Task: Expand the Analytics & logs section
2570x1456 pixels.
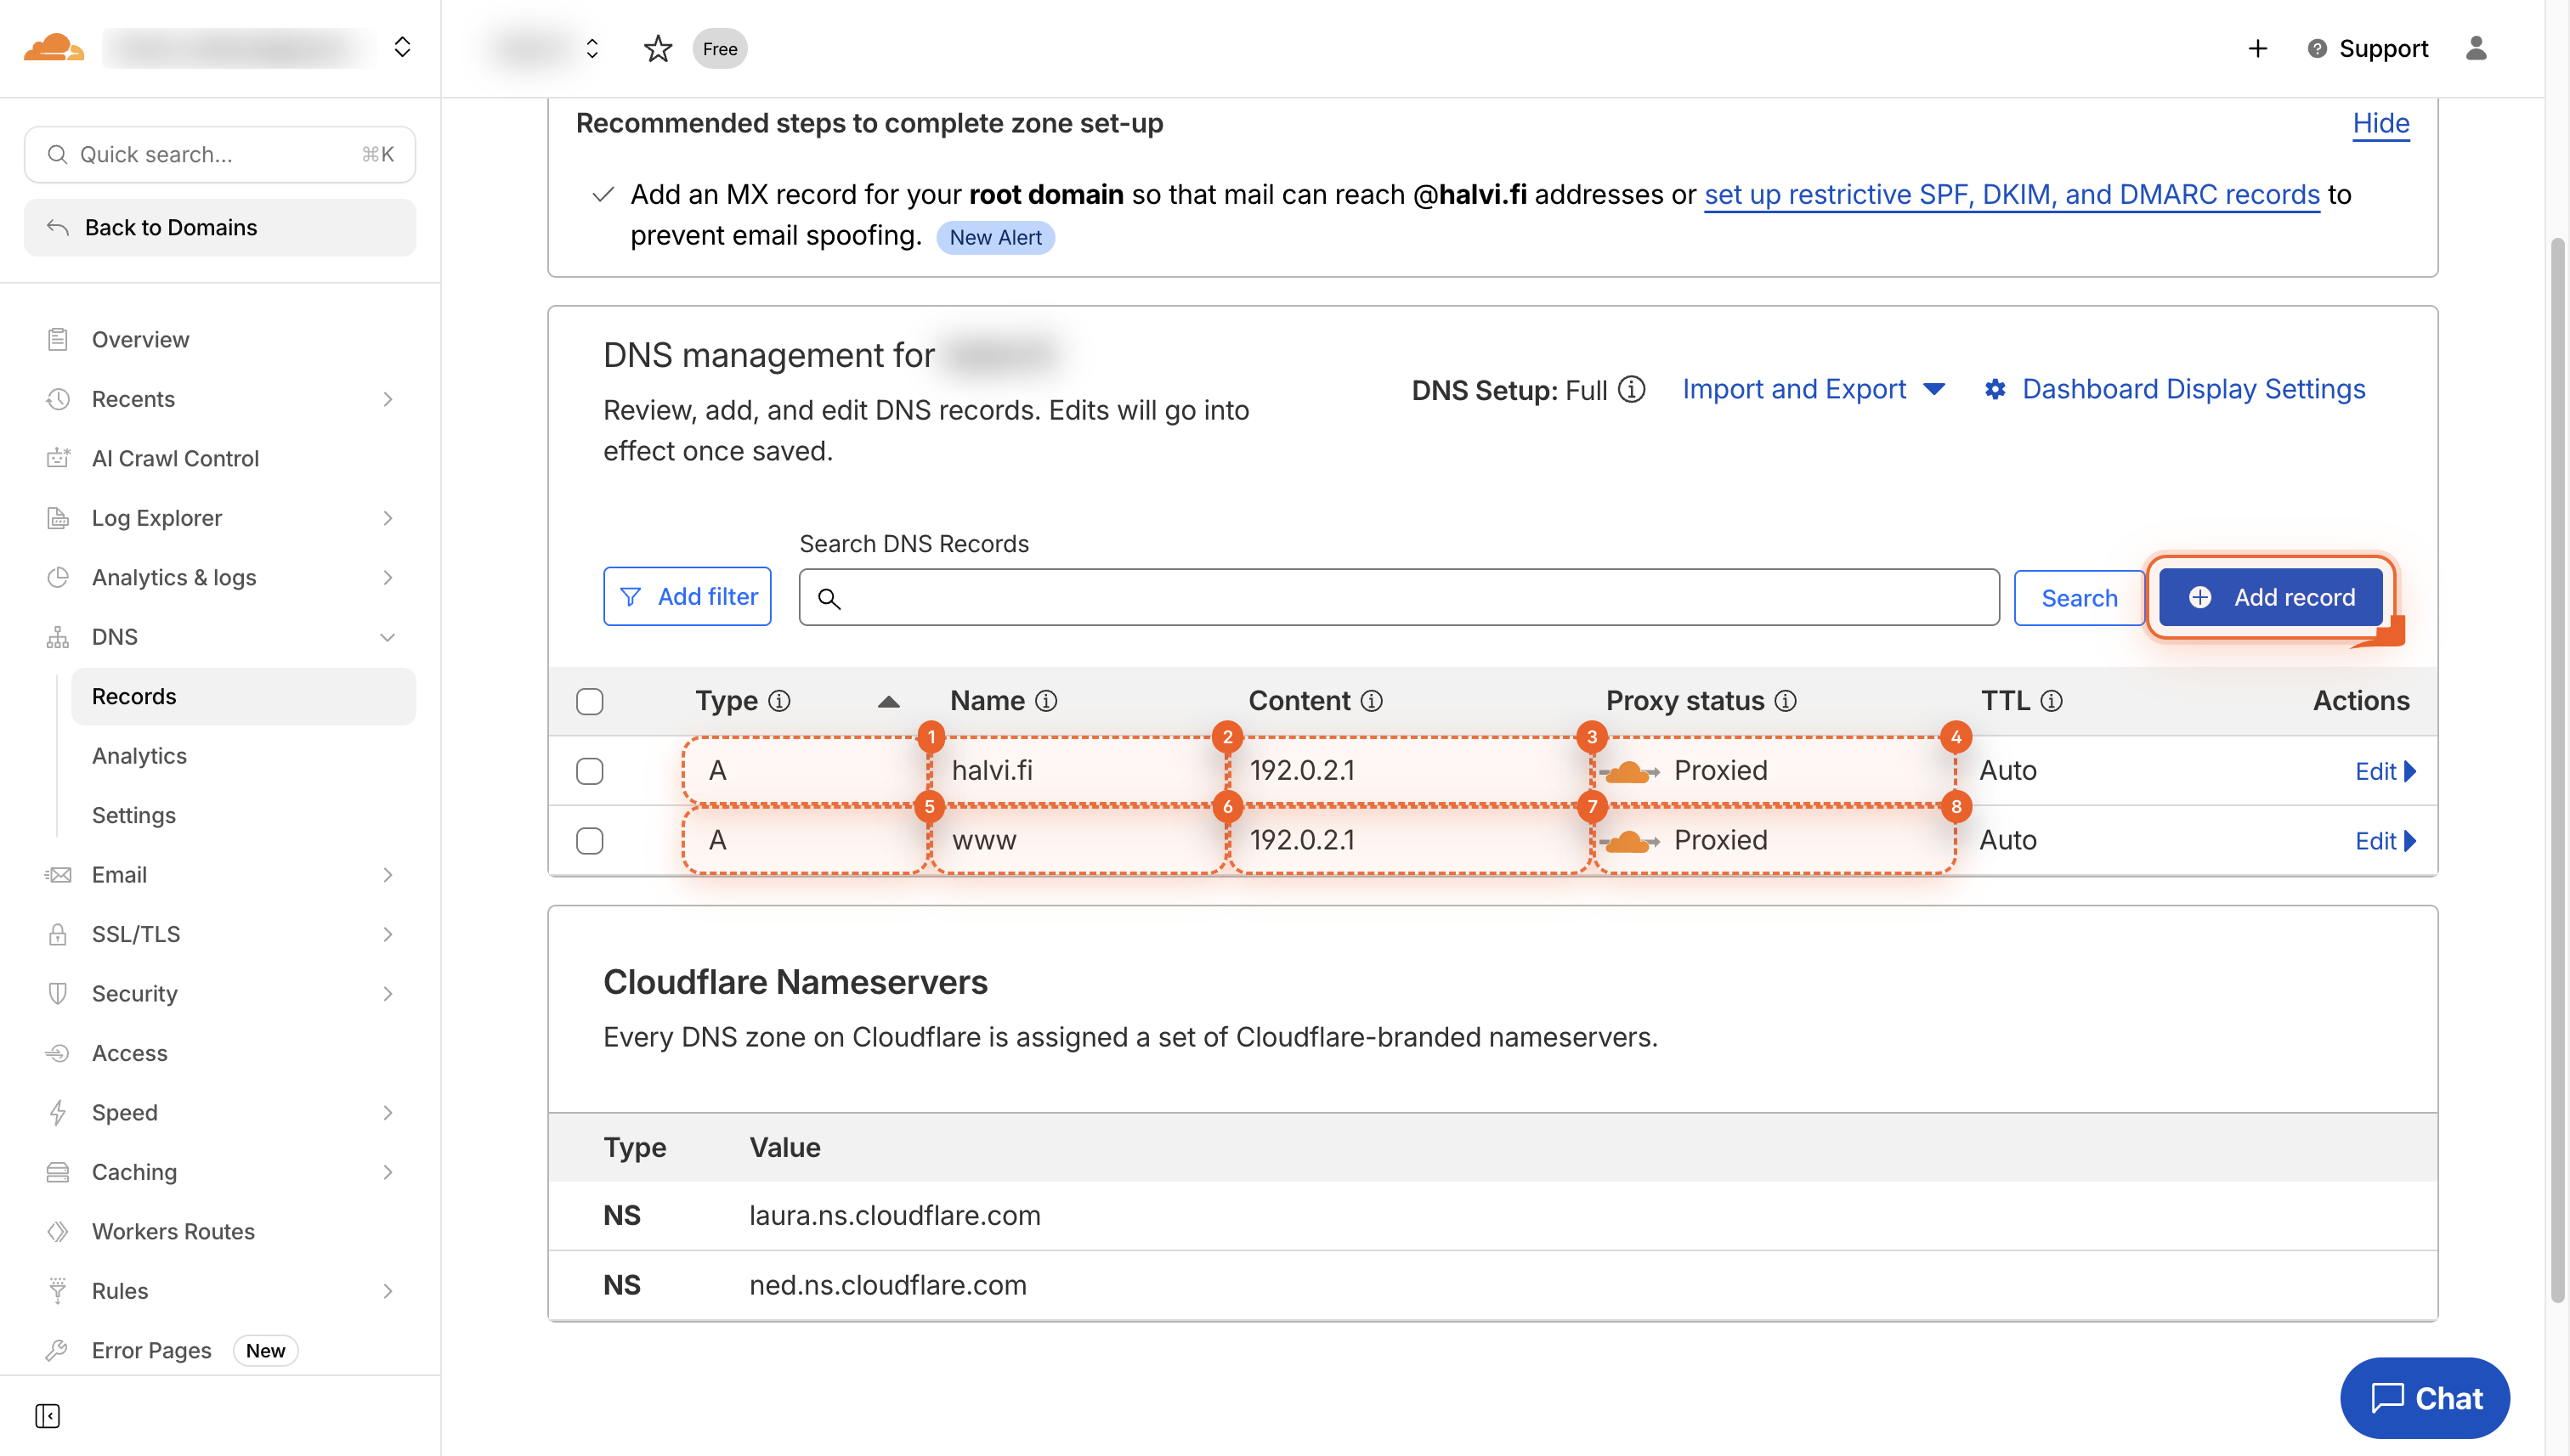Action: pos(388,577)
